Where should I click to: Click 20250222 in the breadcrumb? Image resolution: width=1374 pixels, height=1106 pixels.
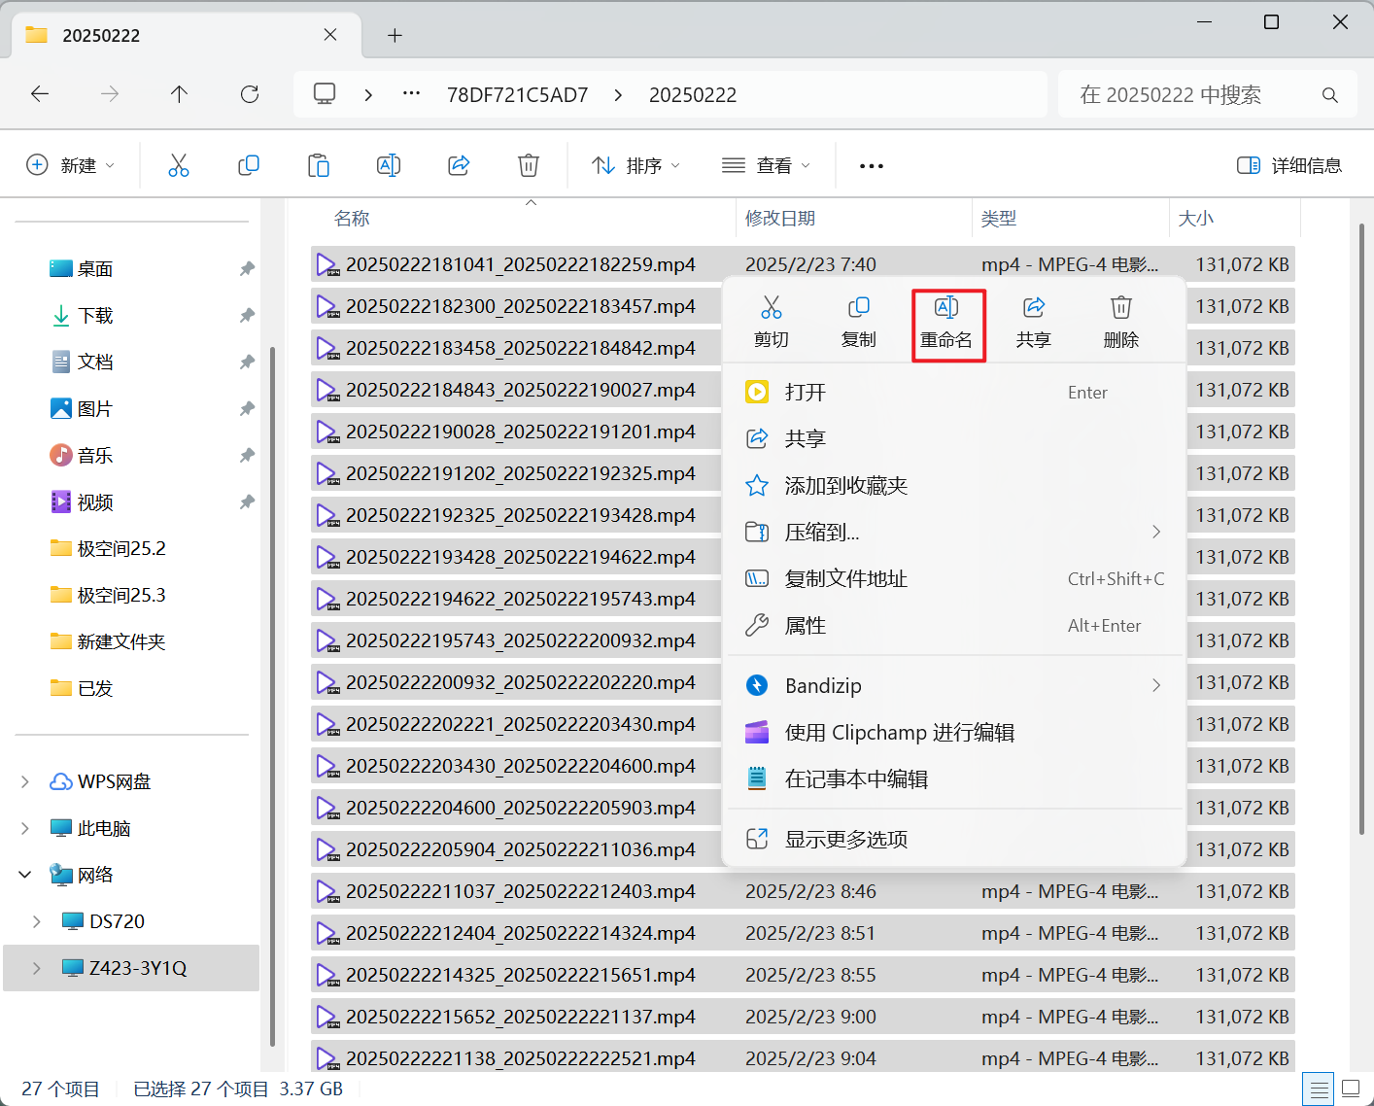coord(693,94)
